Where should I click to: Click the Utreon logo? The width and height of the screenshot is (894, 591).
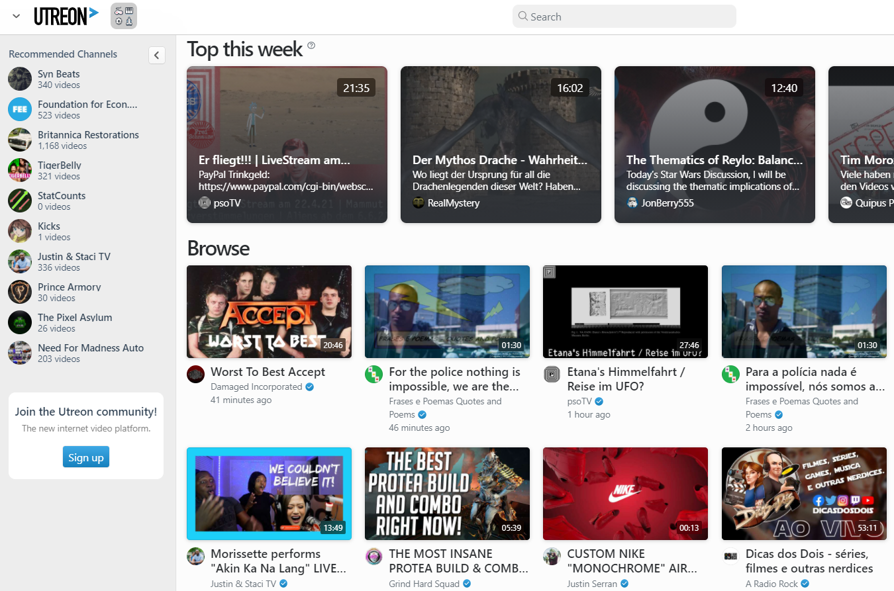coord(66,16)
